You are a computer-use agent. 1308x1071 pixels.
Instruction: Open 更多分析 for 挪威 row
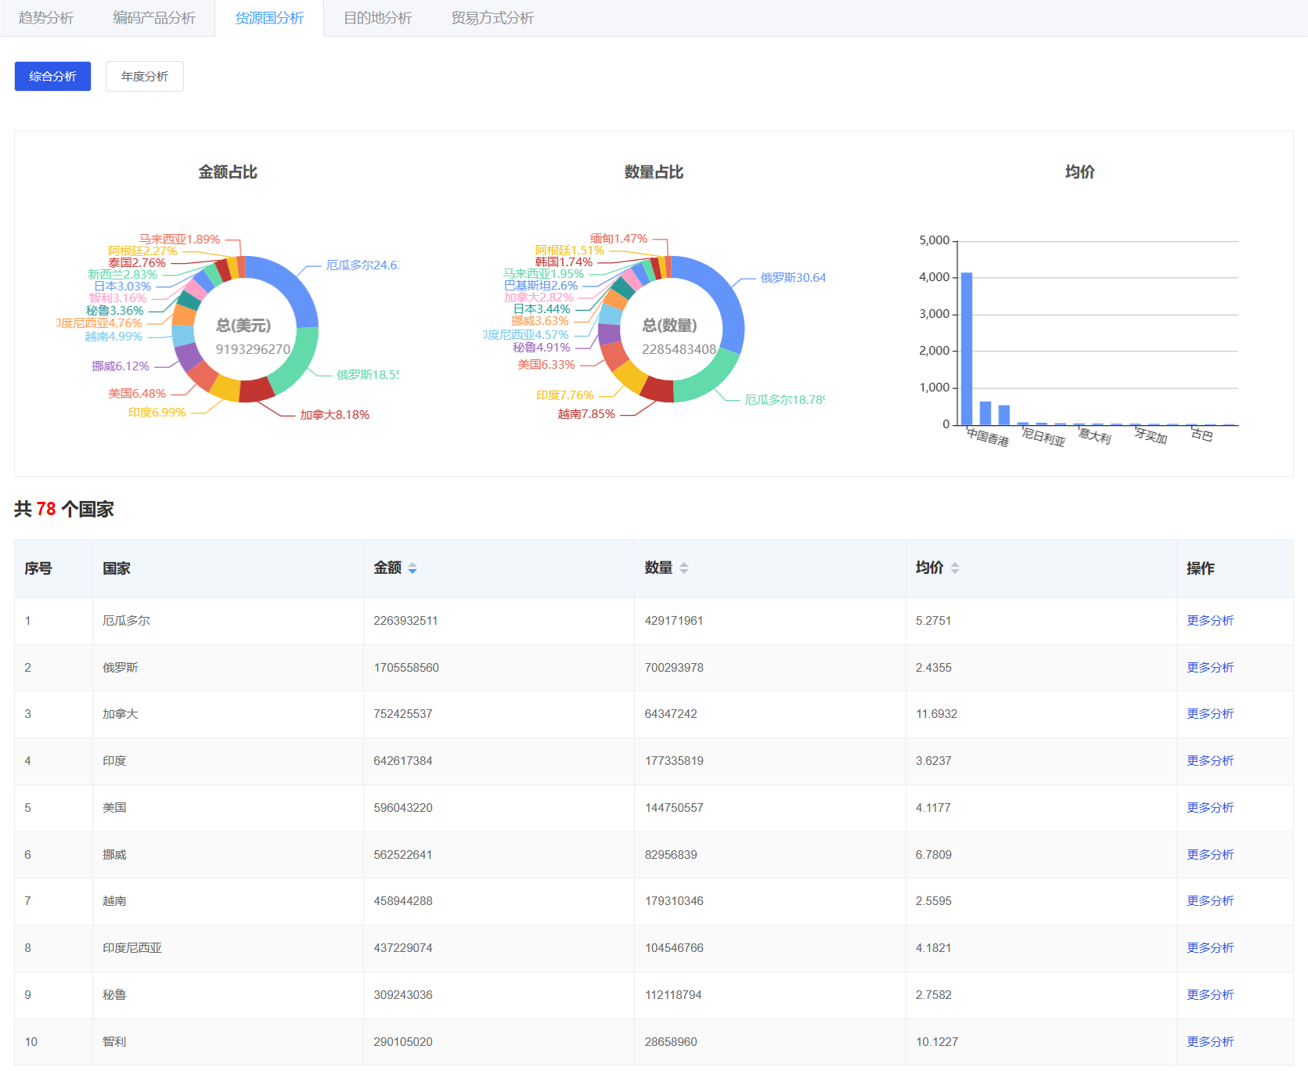click(x=1209, y=855)
